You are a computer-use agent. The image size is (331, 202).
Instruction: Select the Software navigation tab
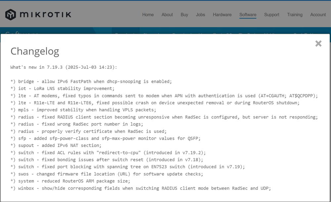pyautogui.click(x=248, y=15)
